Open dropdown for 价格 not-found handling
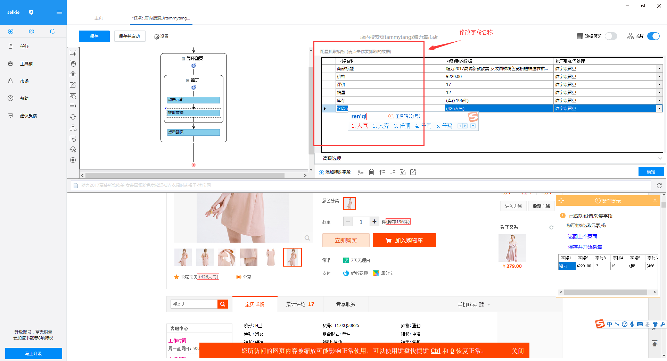Screen dimensions: 667x361 659,77
